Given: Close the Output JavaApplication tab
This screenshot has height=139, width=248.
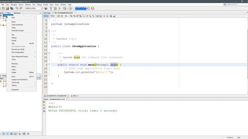Looking at the screenshot, I should (67, 99).
